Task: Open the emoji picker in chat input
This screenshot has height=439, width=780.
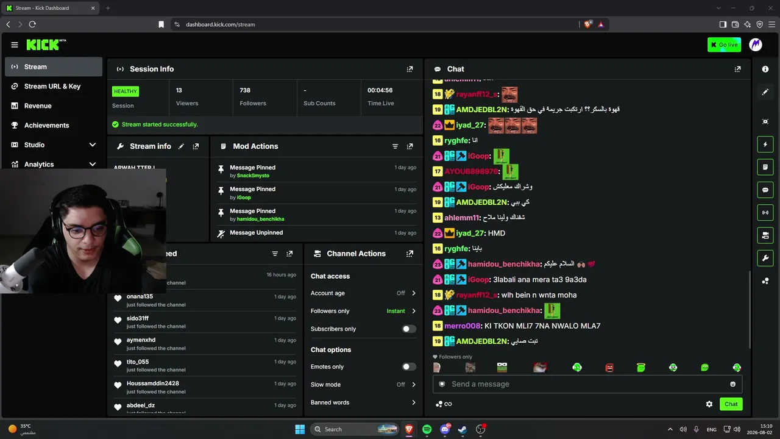Action: point(732,384)
